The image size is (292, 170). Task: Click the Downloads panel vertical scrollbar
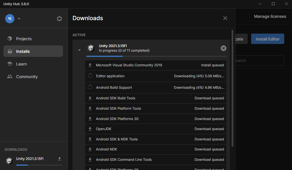click(232, 88)
